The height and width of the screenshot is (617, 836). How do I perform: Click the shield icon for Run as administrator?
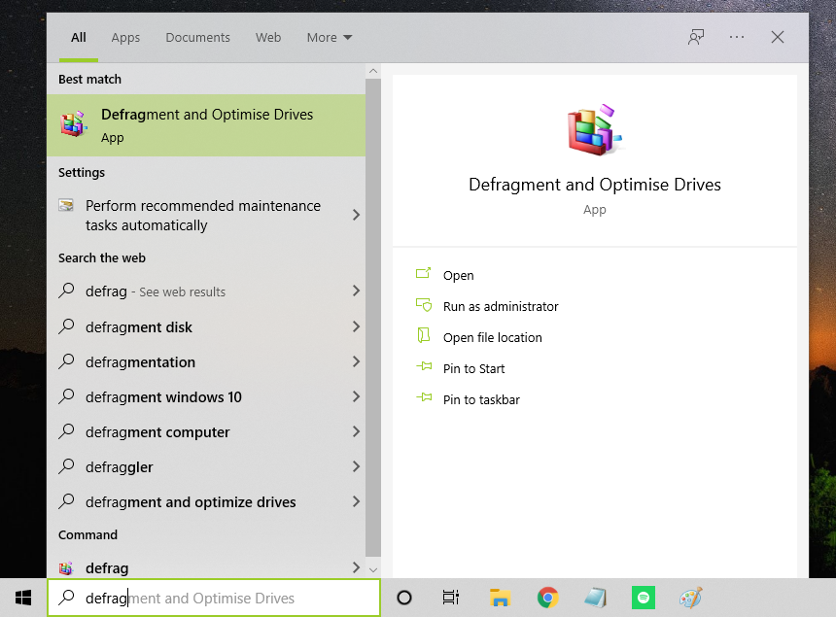[x=424, y=305]
